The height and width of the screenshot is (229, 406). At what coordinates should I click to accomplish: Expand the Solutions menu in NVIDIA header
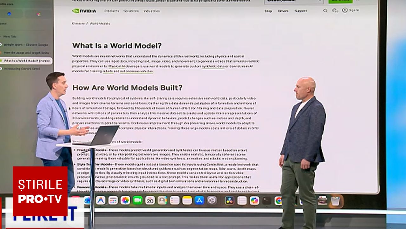tap(131, 11)
